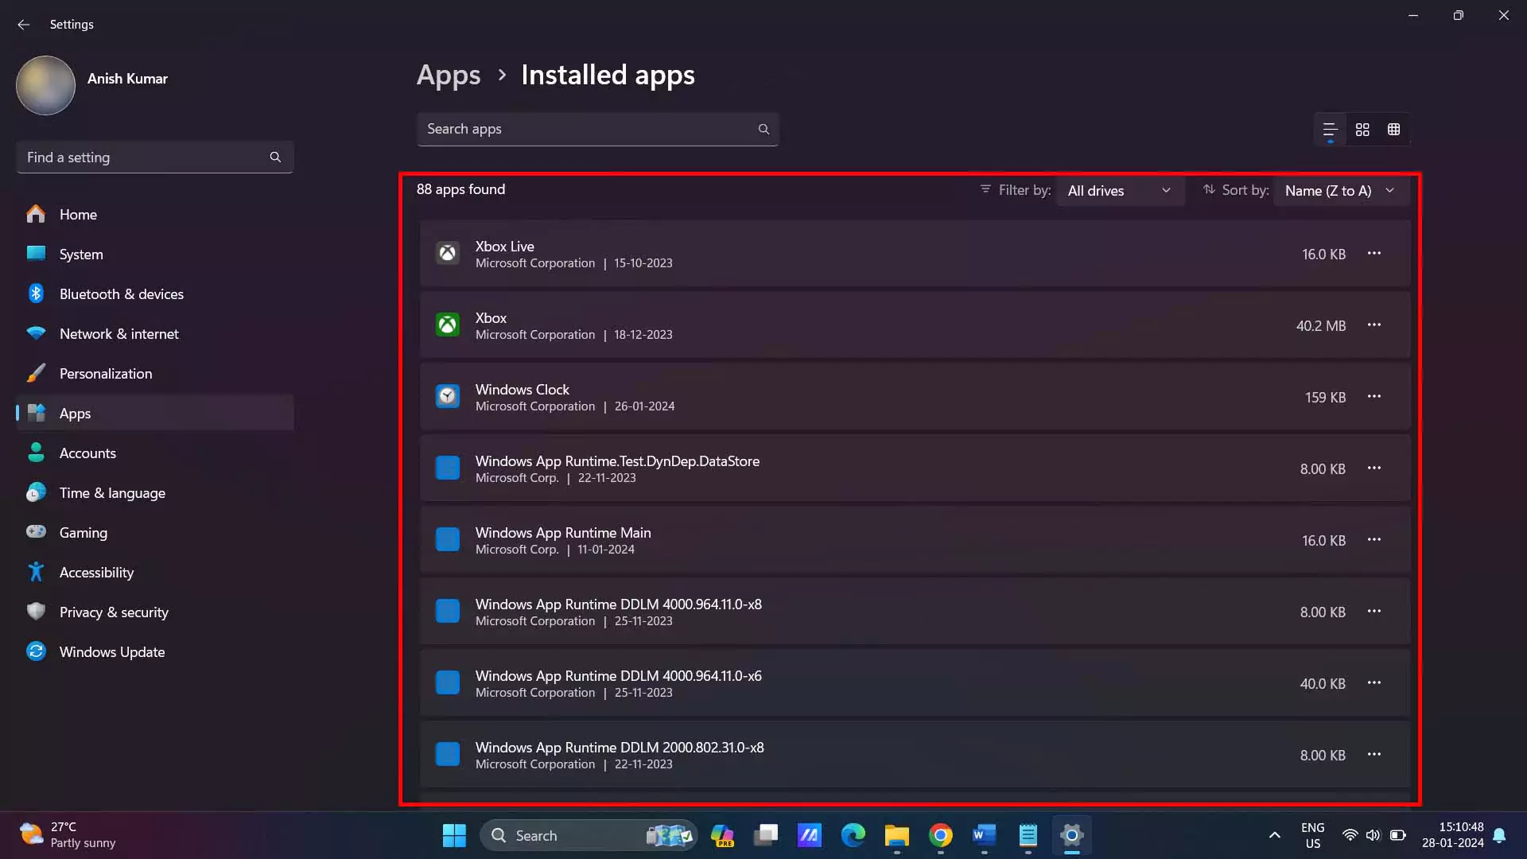Click the back navigation button
The width and height of the screenshot is (1527, 859).
click(x=24, y=24)
